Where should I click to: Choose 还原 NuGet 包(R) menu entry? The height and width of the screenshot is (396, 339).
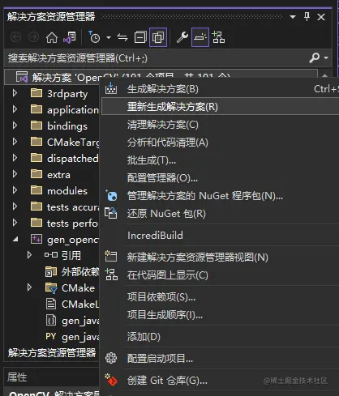click(x=220, y=214)
